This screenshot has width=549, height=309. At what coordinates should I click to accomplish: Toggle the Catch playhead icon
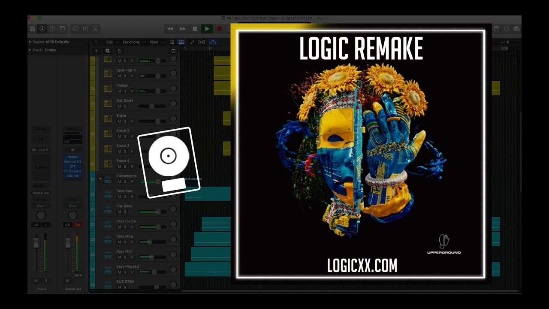pyautogui.click(x=213, y=42)
